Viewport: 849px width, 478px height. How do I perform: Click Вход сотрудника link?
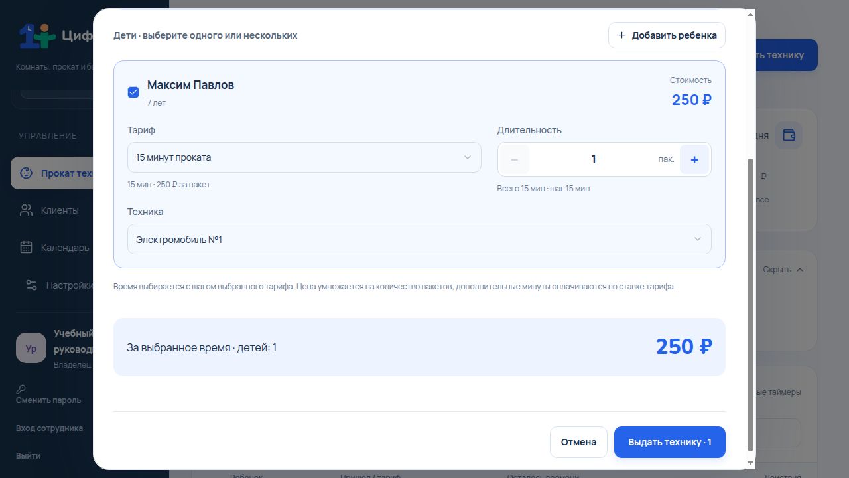(49, 428)
